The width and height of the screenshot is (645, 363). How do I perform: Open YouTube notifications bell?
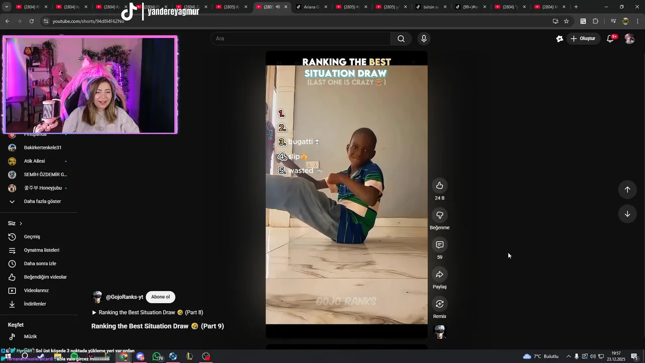click(610, 38)
